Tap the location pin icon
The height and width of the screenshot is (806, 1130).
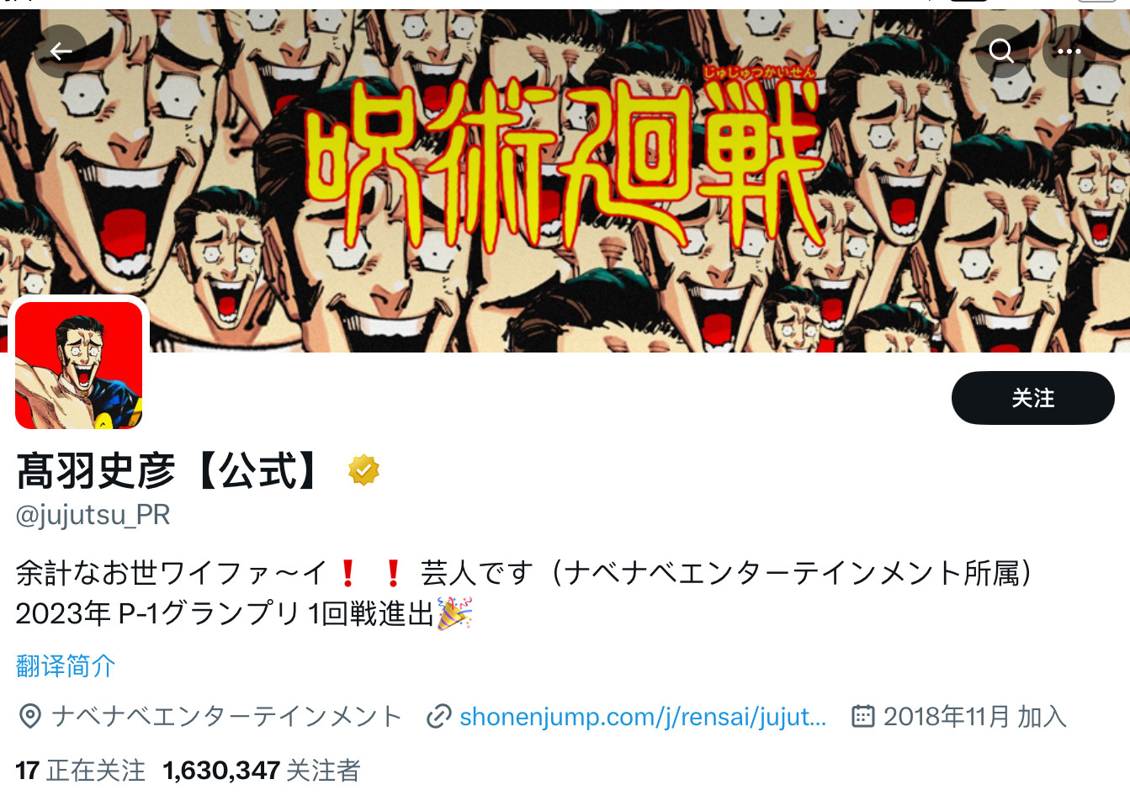pyautogui.click(x=30, y=717)
